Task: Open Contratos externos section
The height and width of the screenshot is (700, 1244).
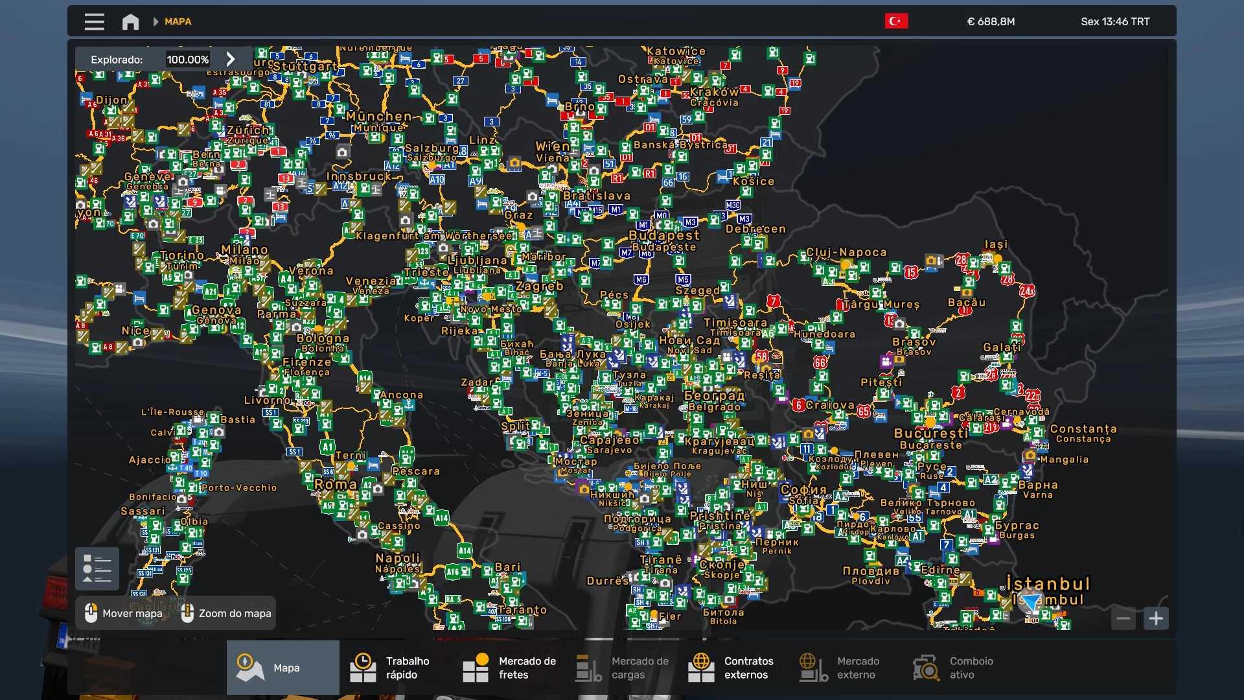Action: coord(732,668)
